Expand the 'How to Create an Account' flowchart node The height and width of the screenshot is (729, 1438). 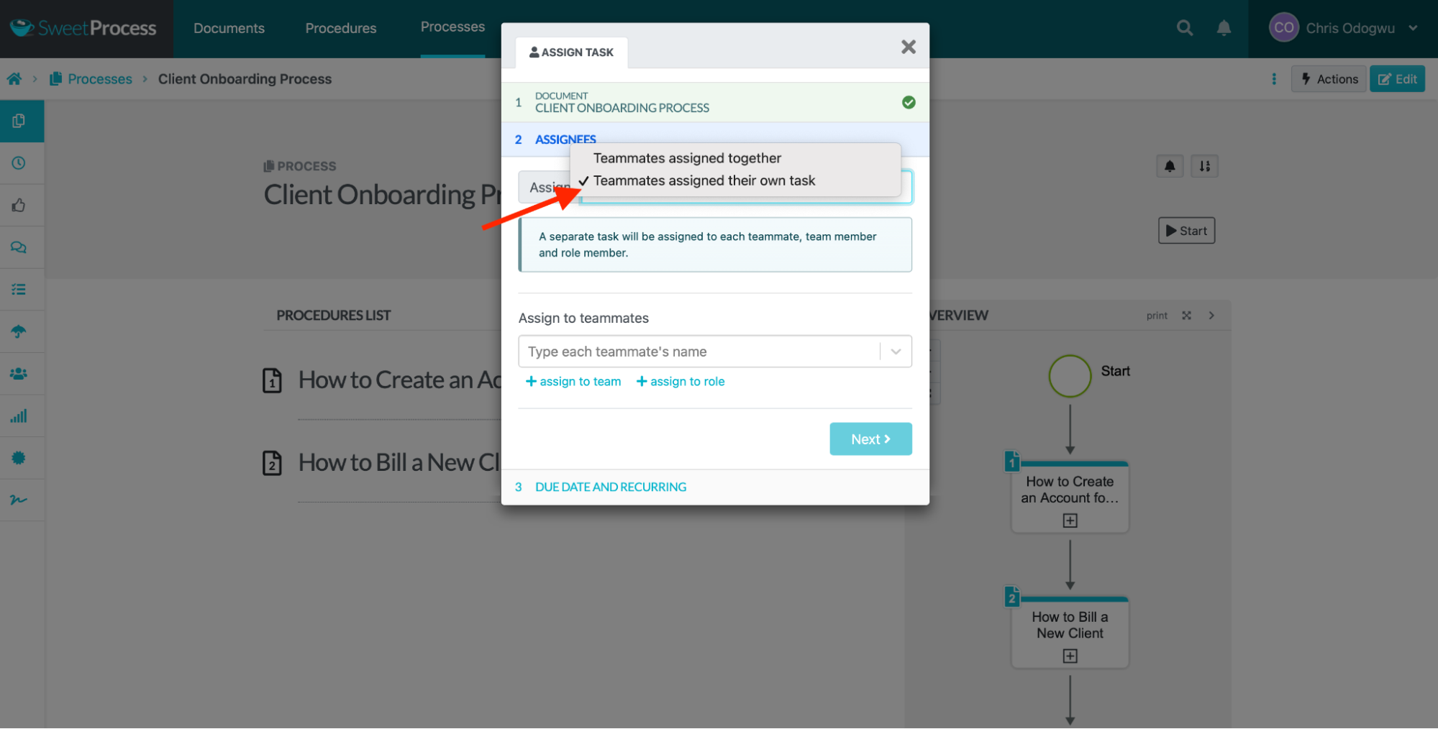click(1070, 521)
